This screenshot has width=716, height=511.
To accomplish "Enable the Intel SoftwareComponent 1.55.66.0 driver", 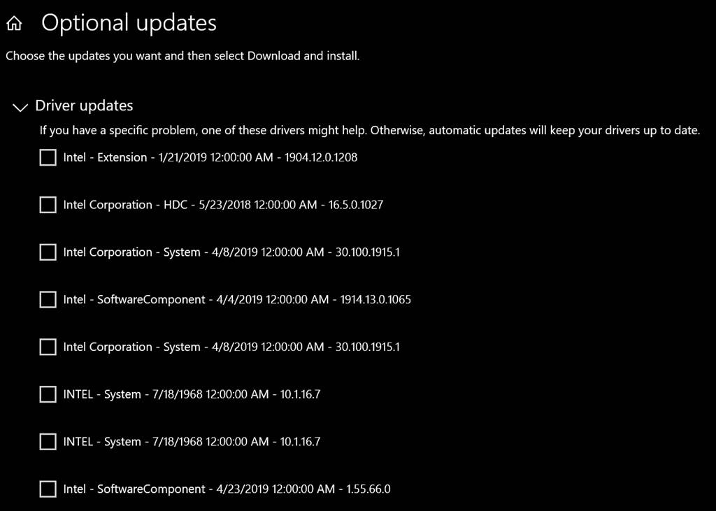I will 48,489.
